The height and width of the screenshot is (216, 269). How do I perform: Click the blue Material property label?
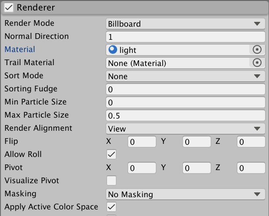(20, 49)
